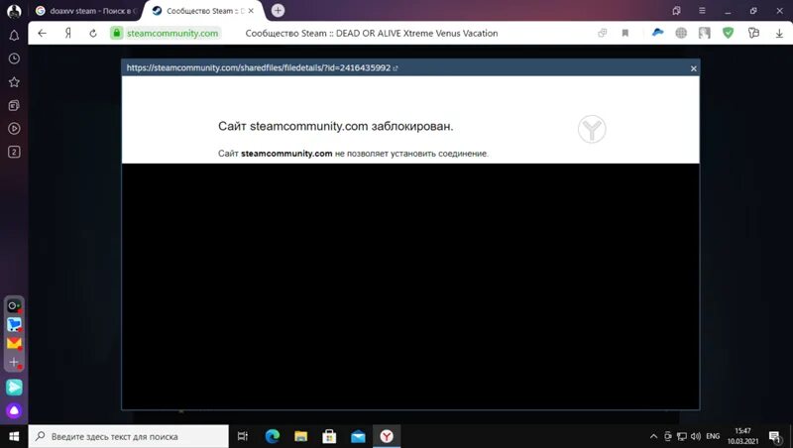793x448 pixels.
Task: Click the Yandex Я home button
Action: [67, 34]
